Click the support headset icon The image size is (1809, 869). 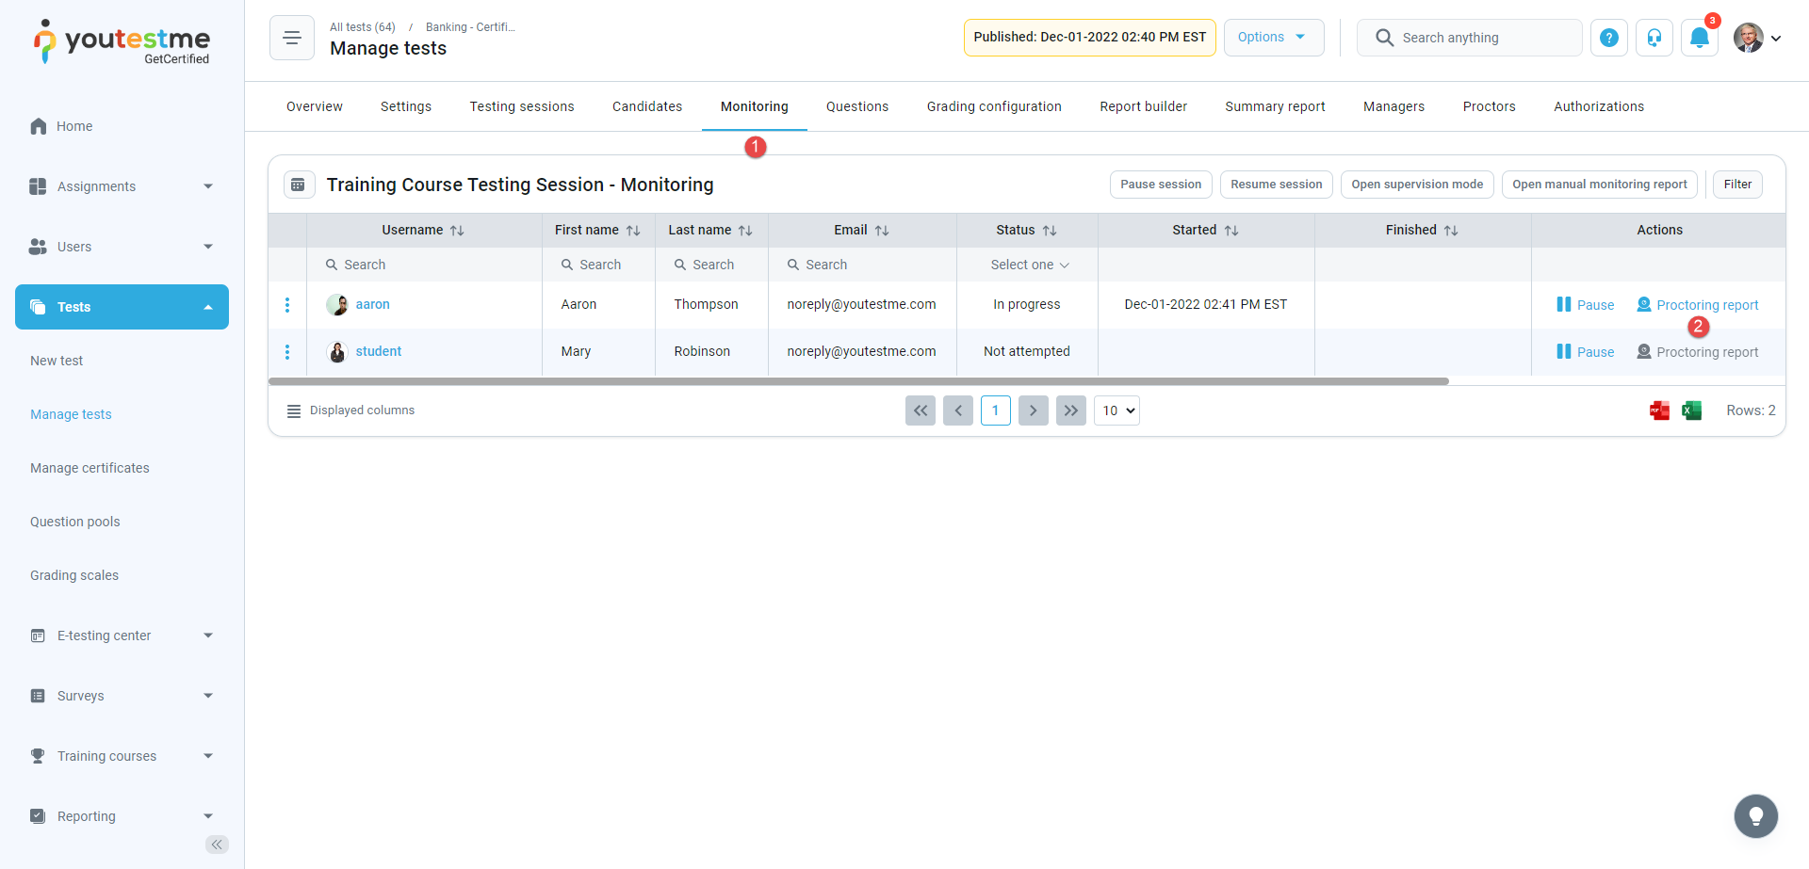[x=1654, y=38]
